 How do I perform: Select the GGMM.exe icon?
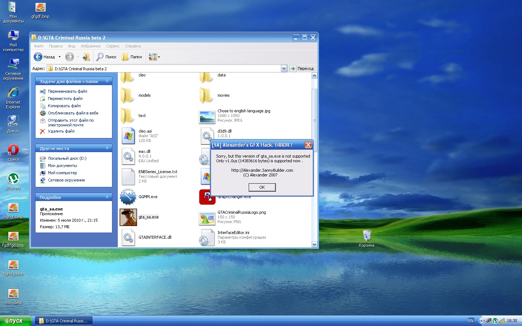128,197
